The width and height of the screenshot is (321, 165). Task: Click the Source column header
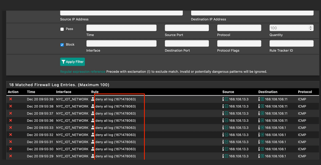pos(228,92)
